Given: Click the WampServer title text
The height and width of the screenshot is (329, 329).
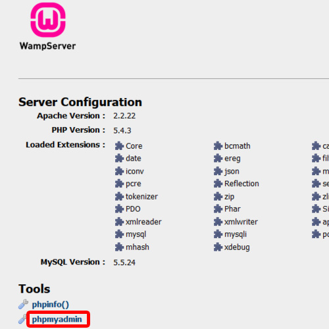Looking at the screenshot, I should click(x=47, y=46).
